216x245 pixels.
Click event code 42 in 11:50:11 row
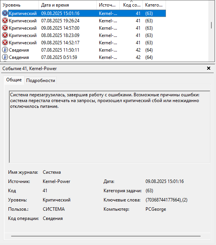coord(138,50)
